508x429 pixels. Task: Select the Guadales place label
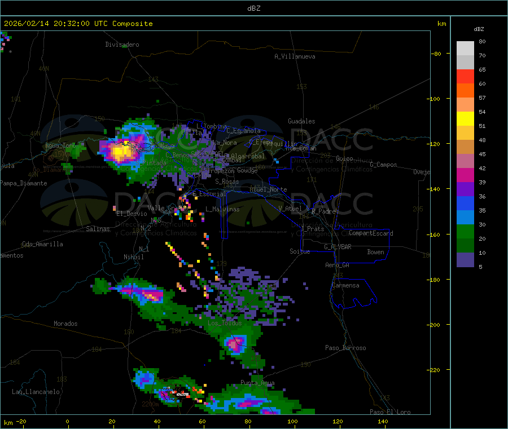coord(301,121)
